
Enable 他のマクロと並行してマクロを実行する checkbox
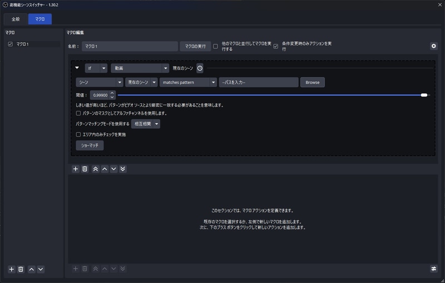pos(215,46)
